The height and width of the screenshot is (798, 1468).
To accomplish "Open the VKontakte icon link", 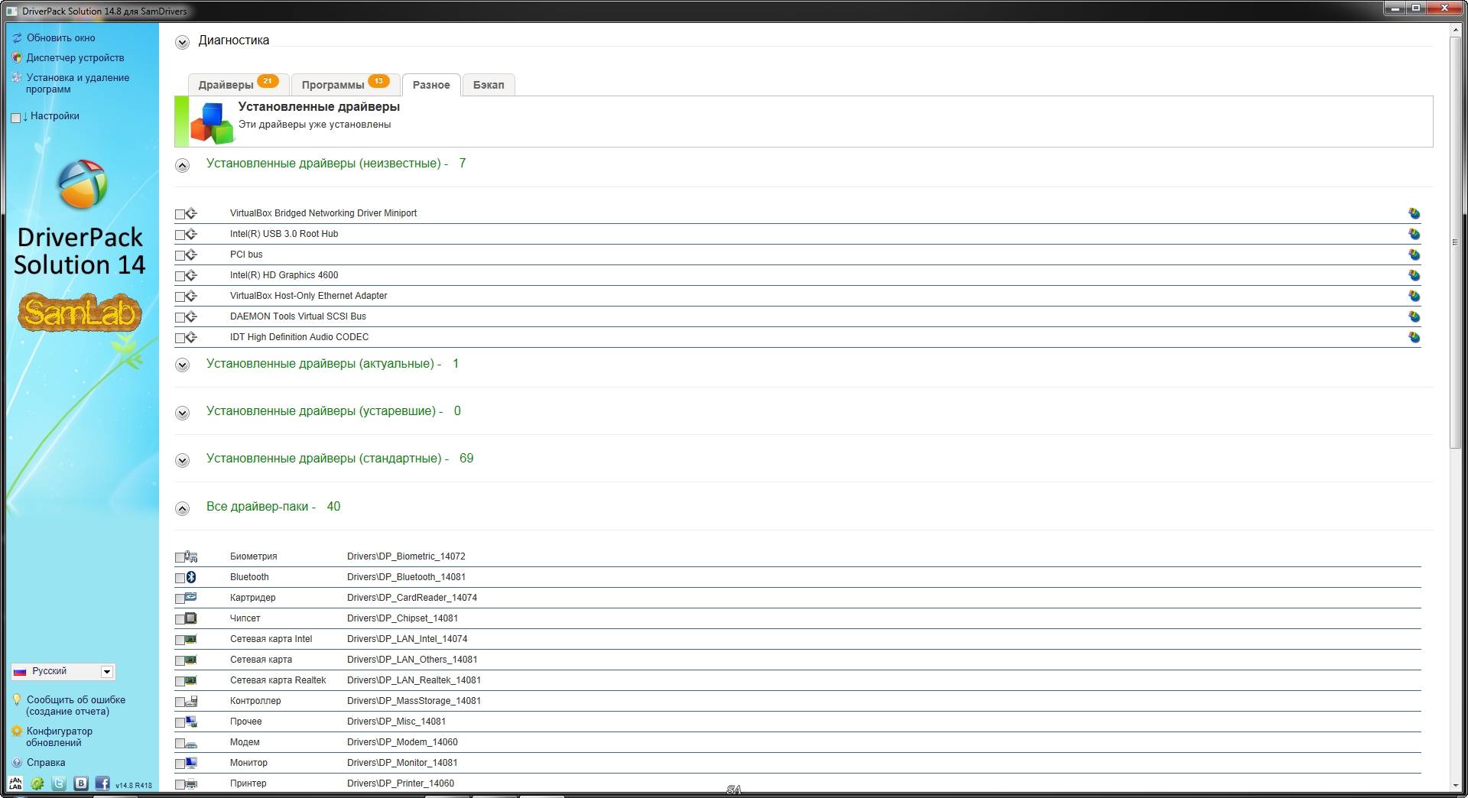I will coord(81,783).
